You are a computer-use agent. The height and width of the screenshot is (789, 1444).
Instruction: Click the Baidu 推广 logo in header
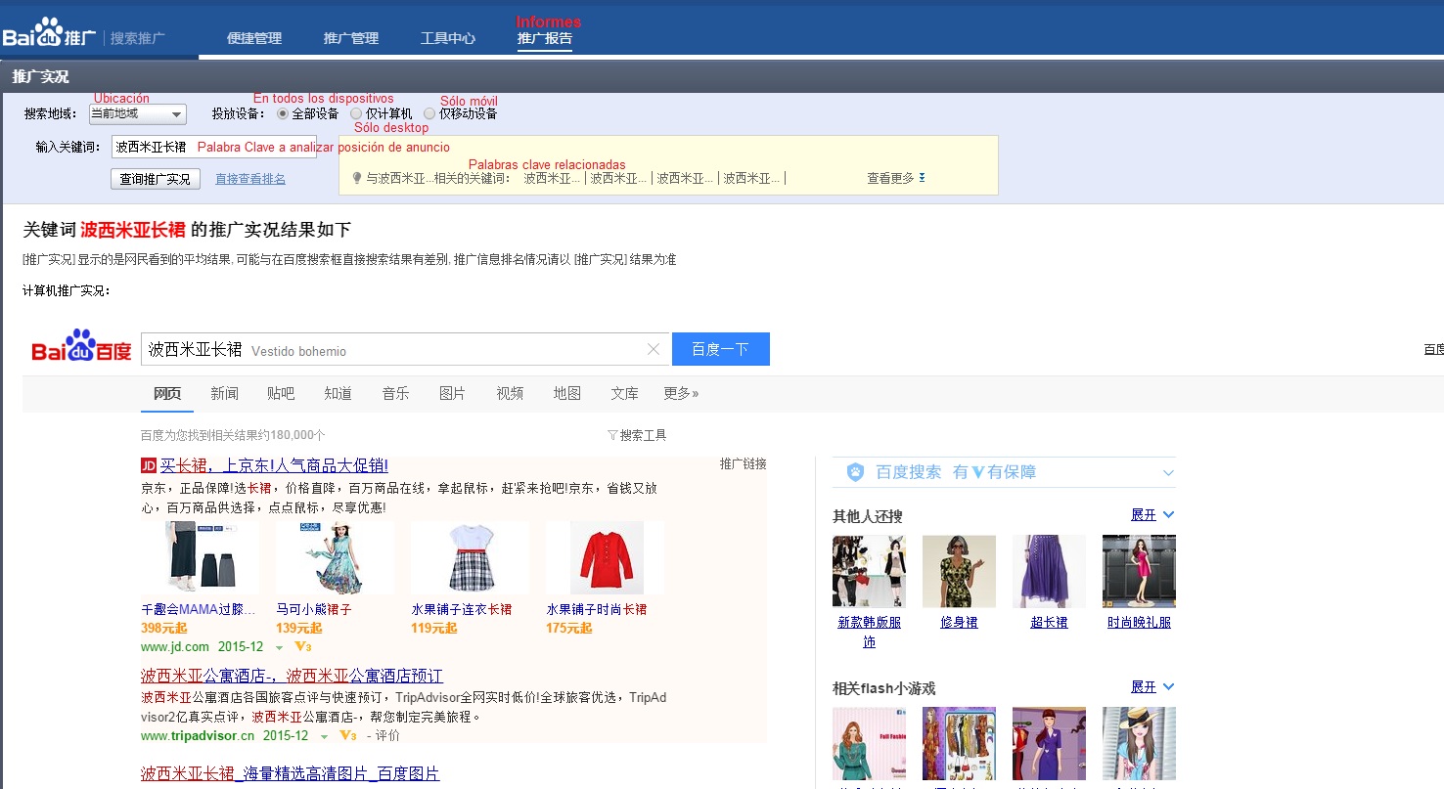click(49, 34)
